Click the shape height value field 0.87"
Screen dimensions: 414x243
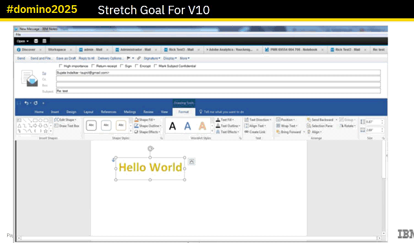pos(373,122)
